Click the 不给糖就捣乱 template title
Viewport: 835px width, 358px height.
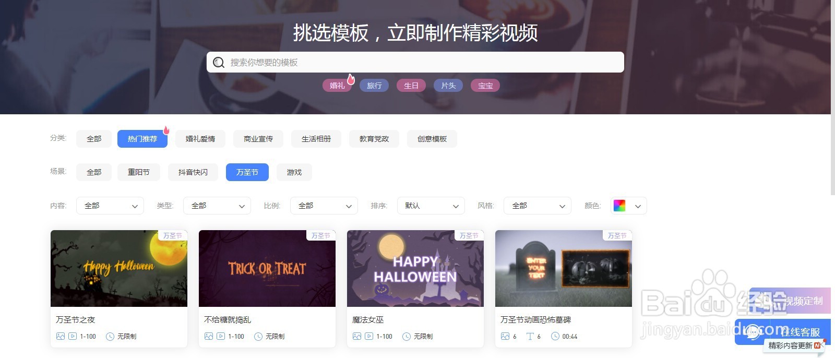pos(228,320)
